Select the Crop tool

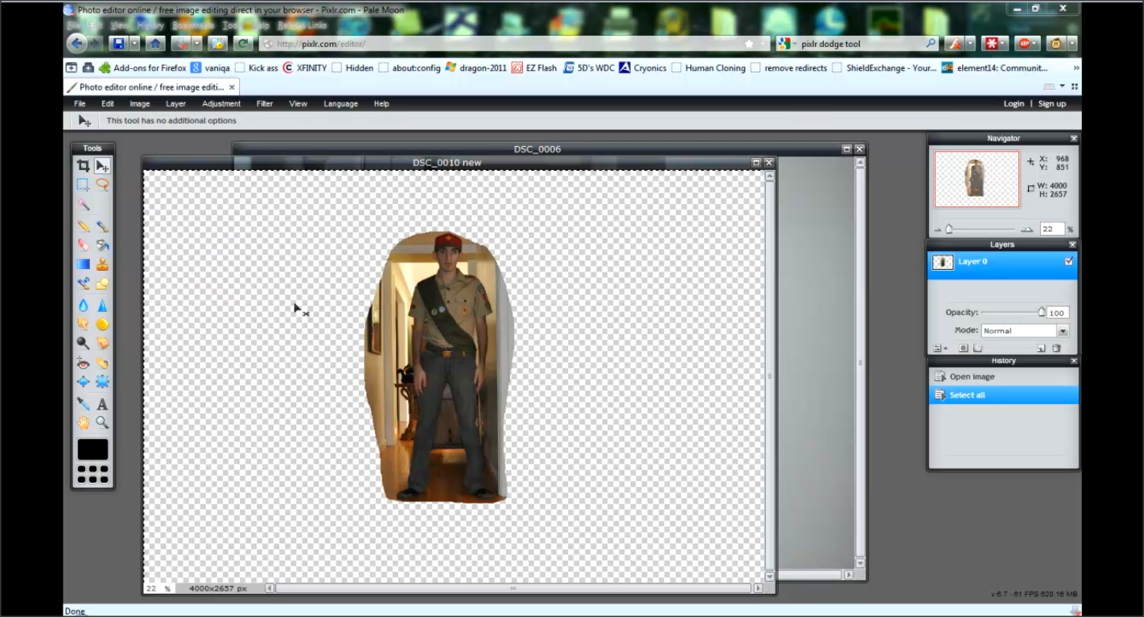point(83,166)
